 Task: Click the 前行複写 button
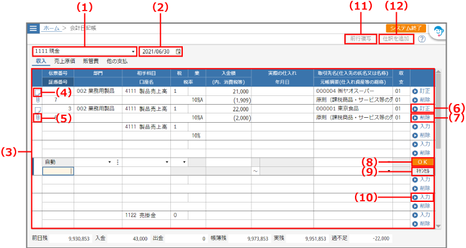pyautogui.click(x=361, y=39)
